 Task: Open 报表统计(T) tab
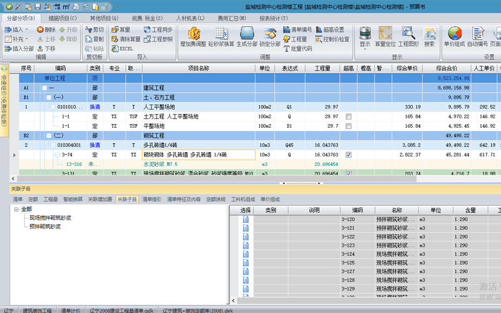pos(274,18)
